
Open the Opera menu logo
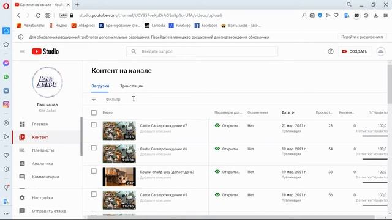[x=6, y=5]
